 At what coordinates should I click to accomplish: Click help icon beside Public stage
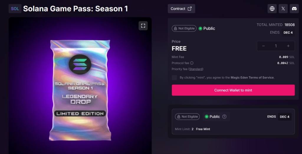(224, 117)
